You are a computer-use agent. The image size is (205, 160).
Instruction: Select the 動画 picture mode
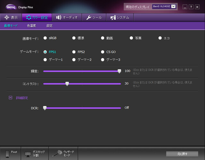[x=102, y=38]
